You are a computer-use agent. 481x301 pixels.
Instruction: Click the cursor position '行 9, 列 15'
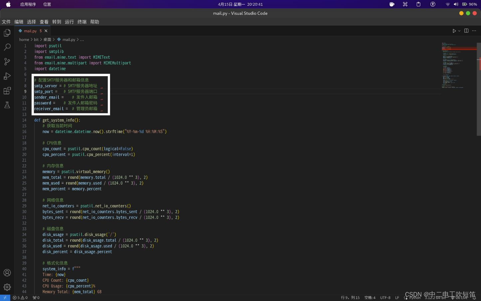pos(350,298)
